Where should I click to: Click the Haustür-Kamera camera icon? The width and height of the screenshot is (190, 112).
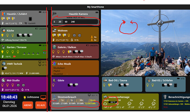point(54,14)
